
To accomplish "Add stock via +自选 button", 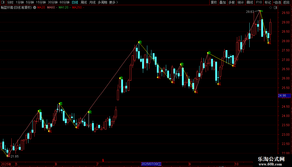I will (x=277, y=2).
